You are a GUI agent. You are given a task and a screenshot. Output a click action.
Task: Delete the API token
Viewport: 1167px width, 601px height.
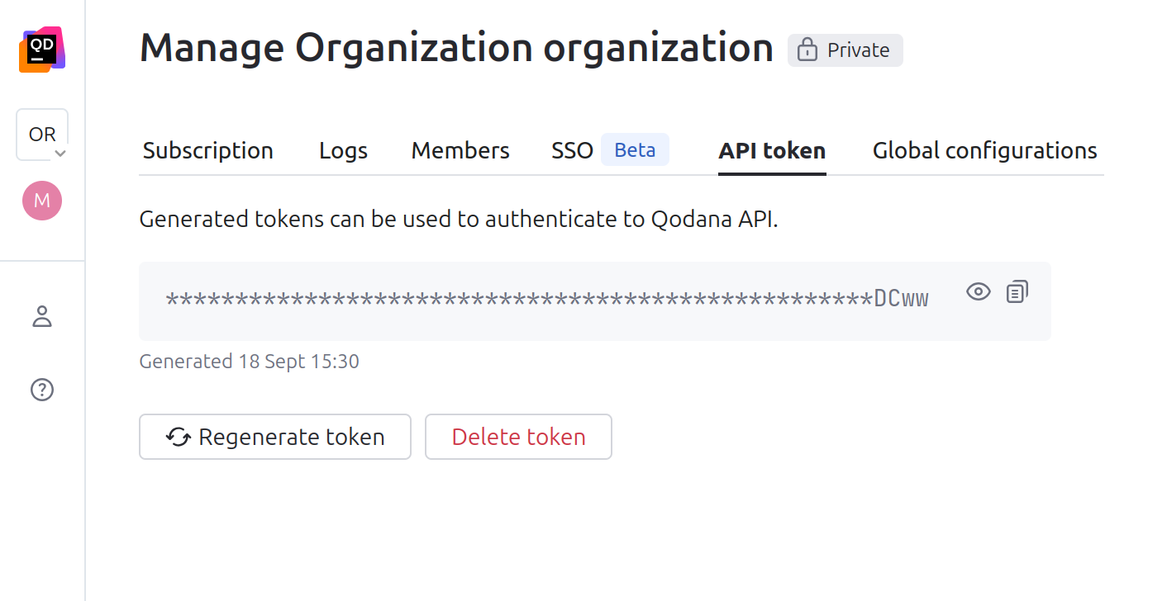518,437
